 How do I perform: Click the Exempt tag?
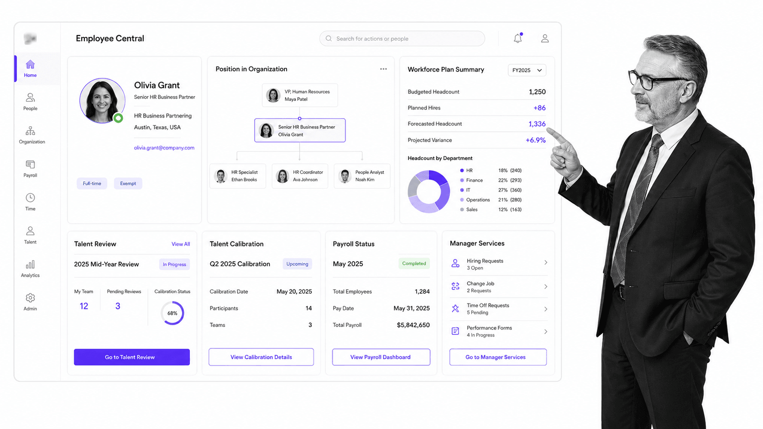click(x=128, y=183)
